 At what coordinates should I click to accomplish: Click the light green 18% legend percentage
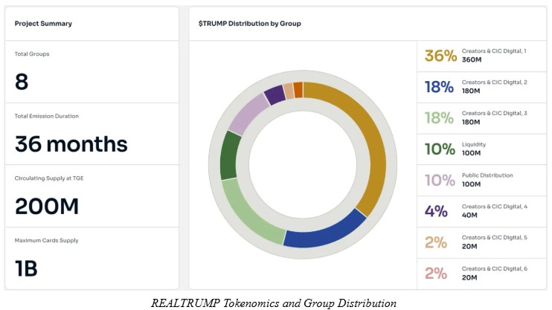click(x=439, y=118)
